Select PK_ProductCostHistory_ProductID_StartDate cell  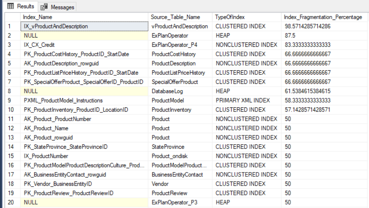pos(84,54)
